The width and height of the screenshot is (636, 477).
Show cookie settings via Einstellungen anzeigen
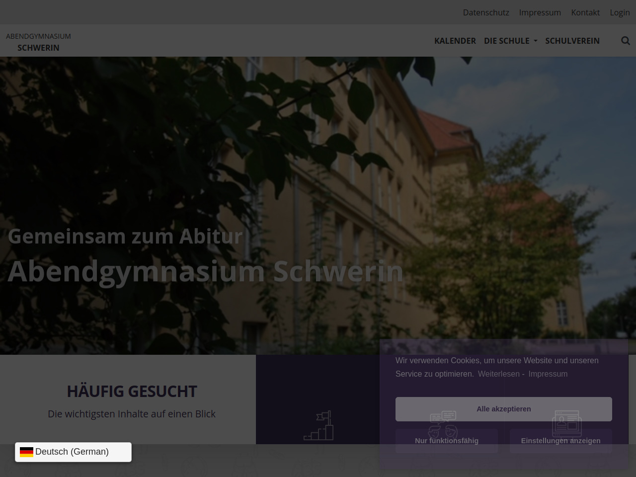(x=560, y=441)
